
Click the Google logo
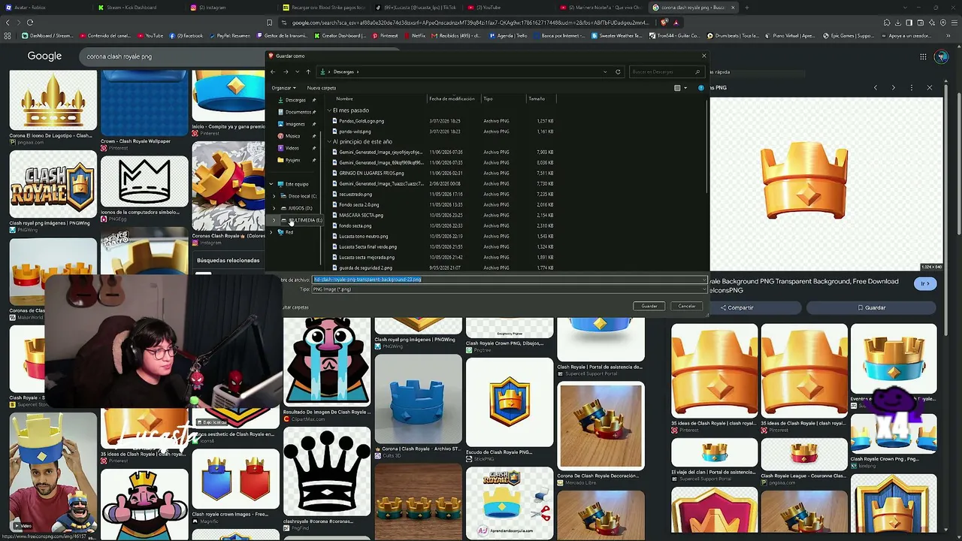point(44,56)
